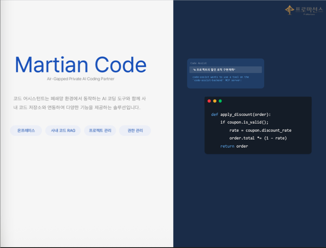Click the Code Assist card header
This screenshot has width=326, height=248.
[199, 63]
